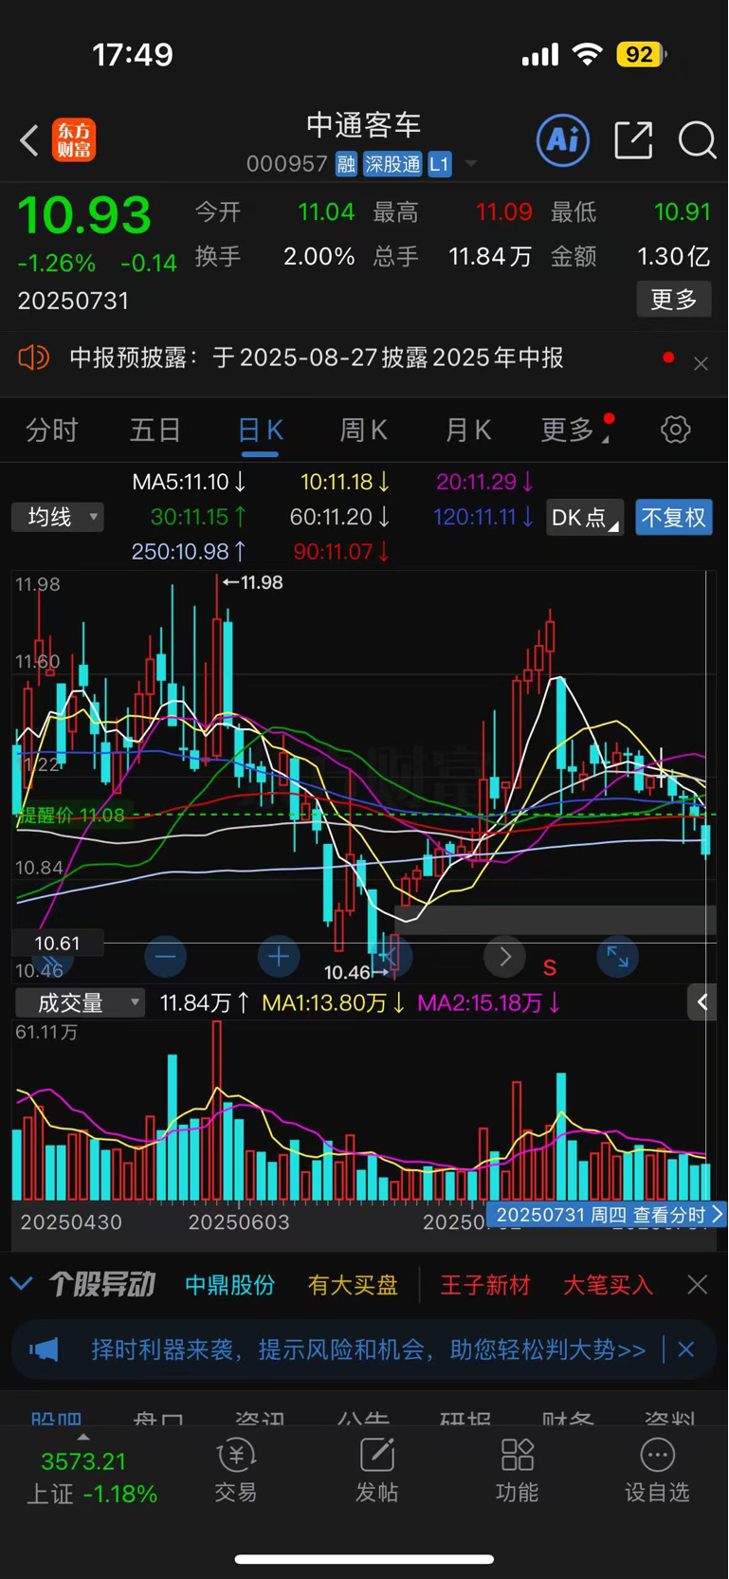
Task: Tap the red S sell marker
Action: pos(550,967)
